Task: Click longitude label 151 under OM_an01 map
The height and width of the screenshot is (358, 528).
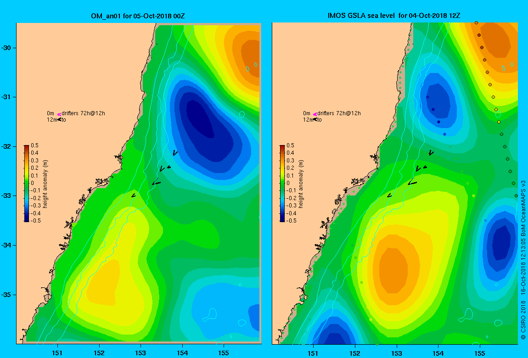Action: [x=57, y=353]
